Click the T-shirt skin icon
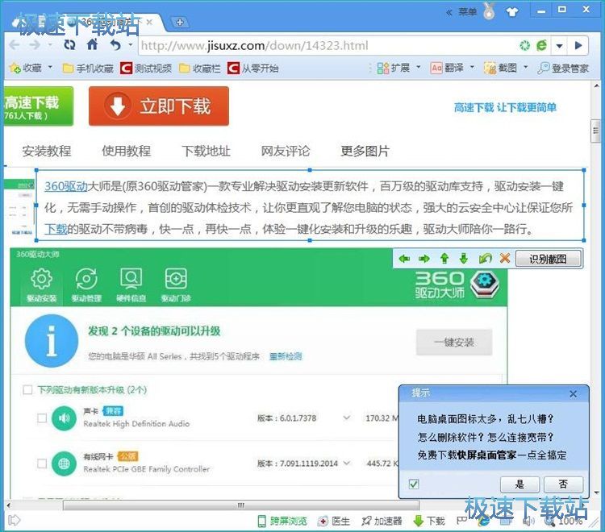This screenshot has width=605, height=532. point(512,12)
